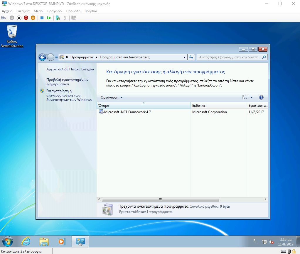Click the Revert arrow icon
Image resolution: width=300 pixels, height=254 pixels.
tap(65, 18)
